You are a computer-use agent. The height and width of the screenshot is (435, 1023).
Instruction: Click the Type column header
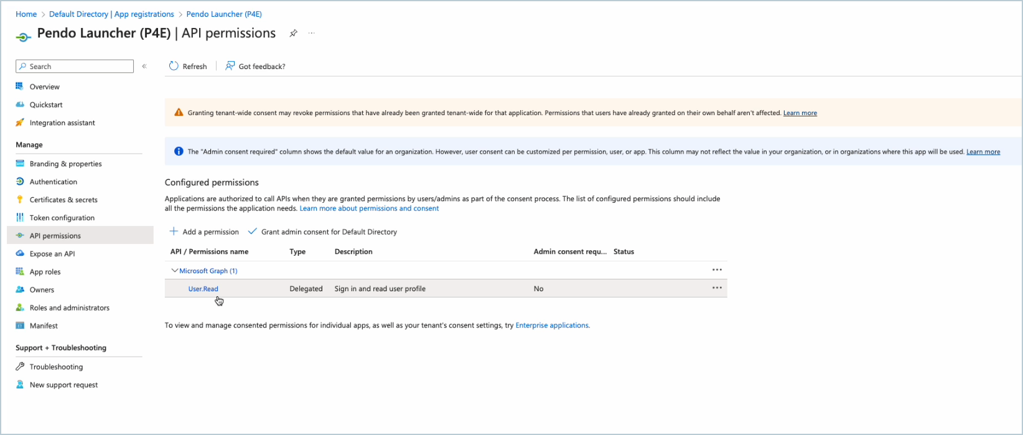click(297, 251)
